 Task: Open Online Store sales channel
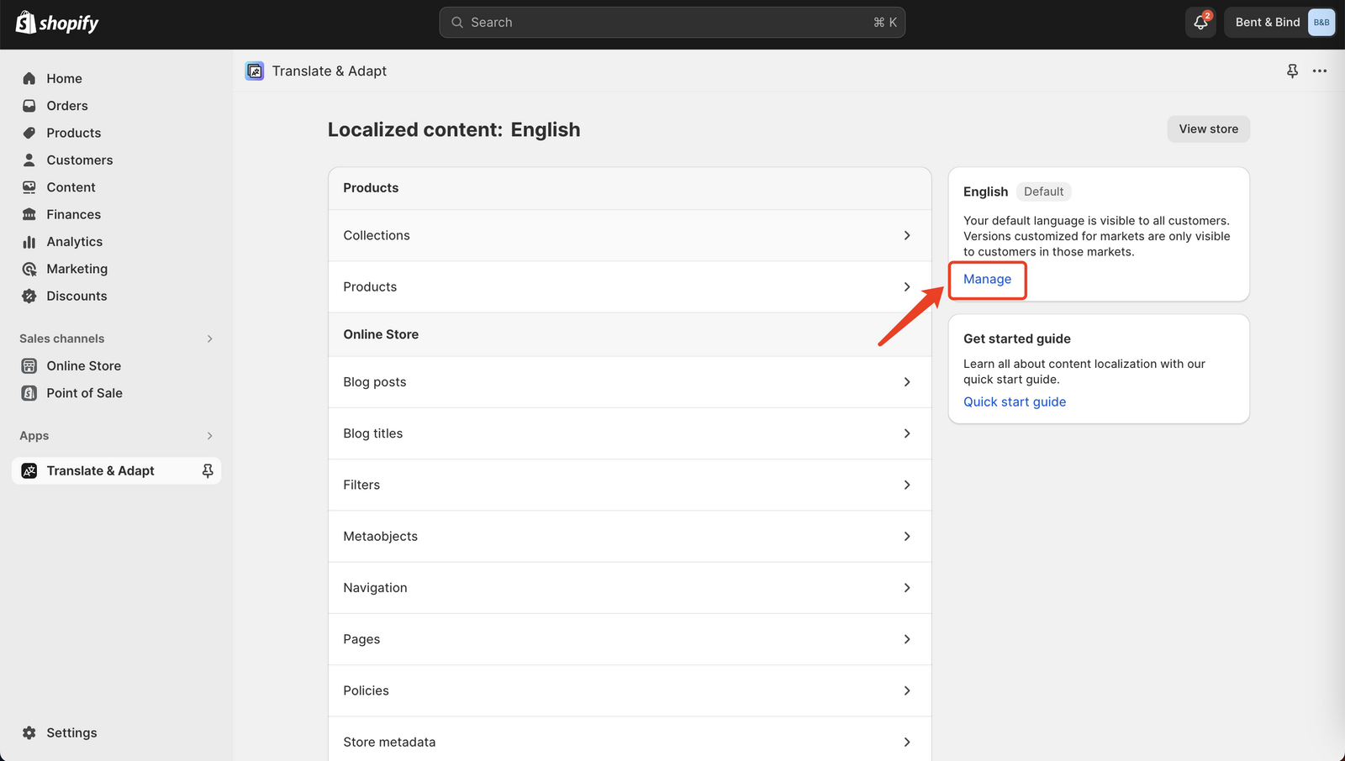pyautogui.click(x=83, y=366)
